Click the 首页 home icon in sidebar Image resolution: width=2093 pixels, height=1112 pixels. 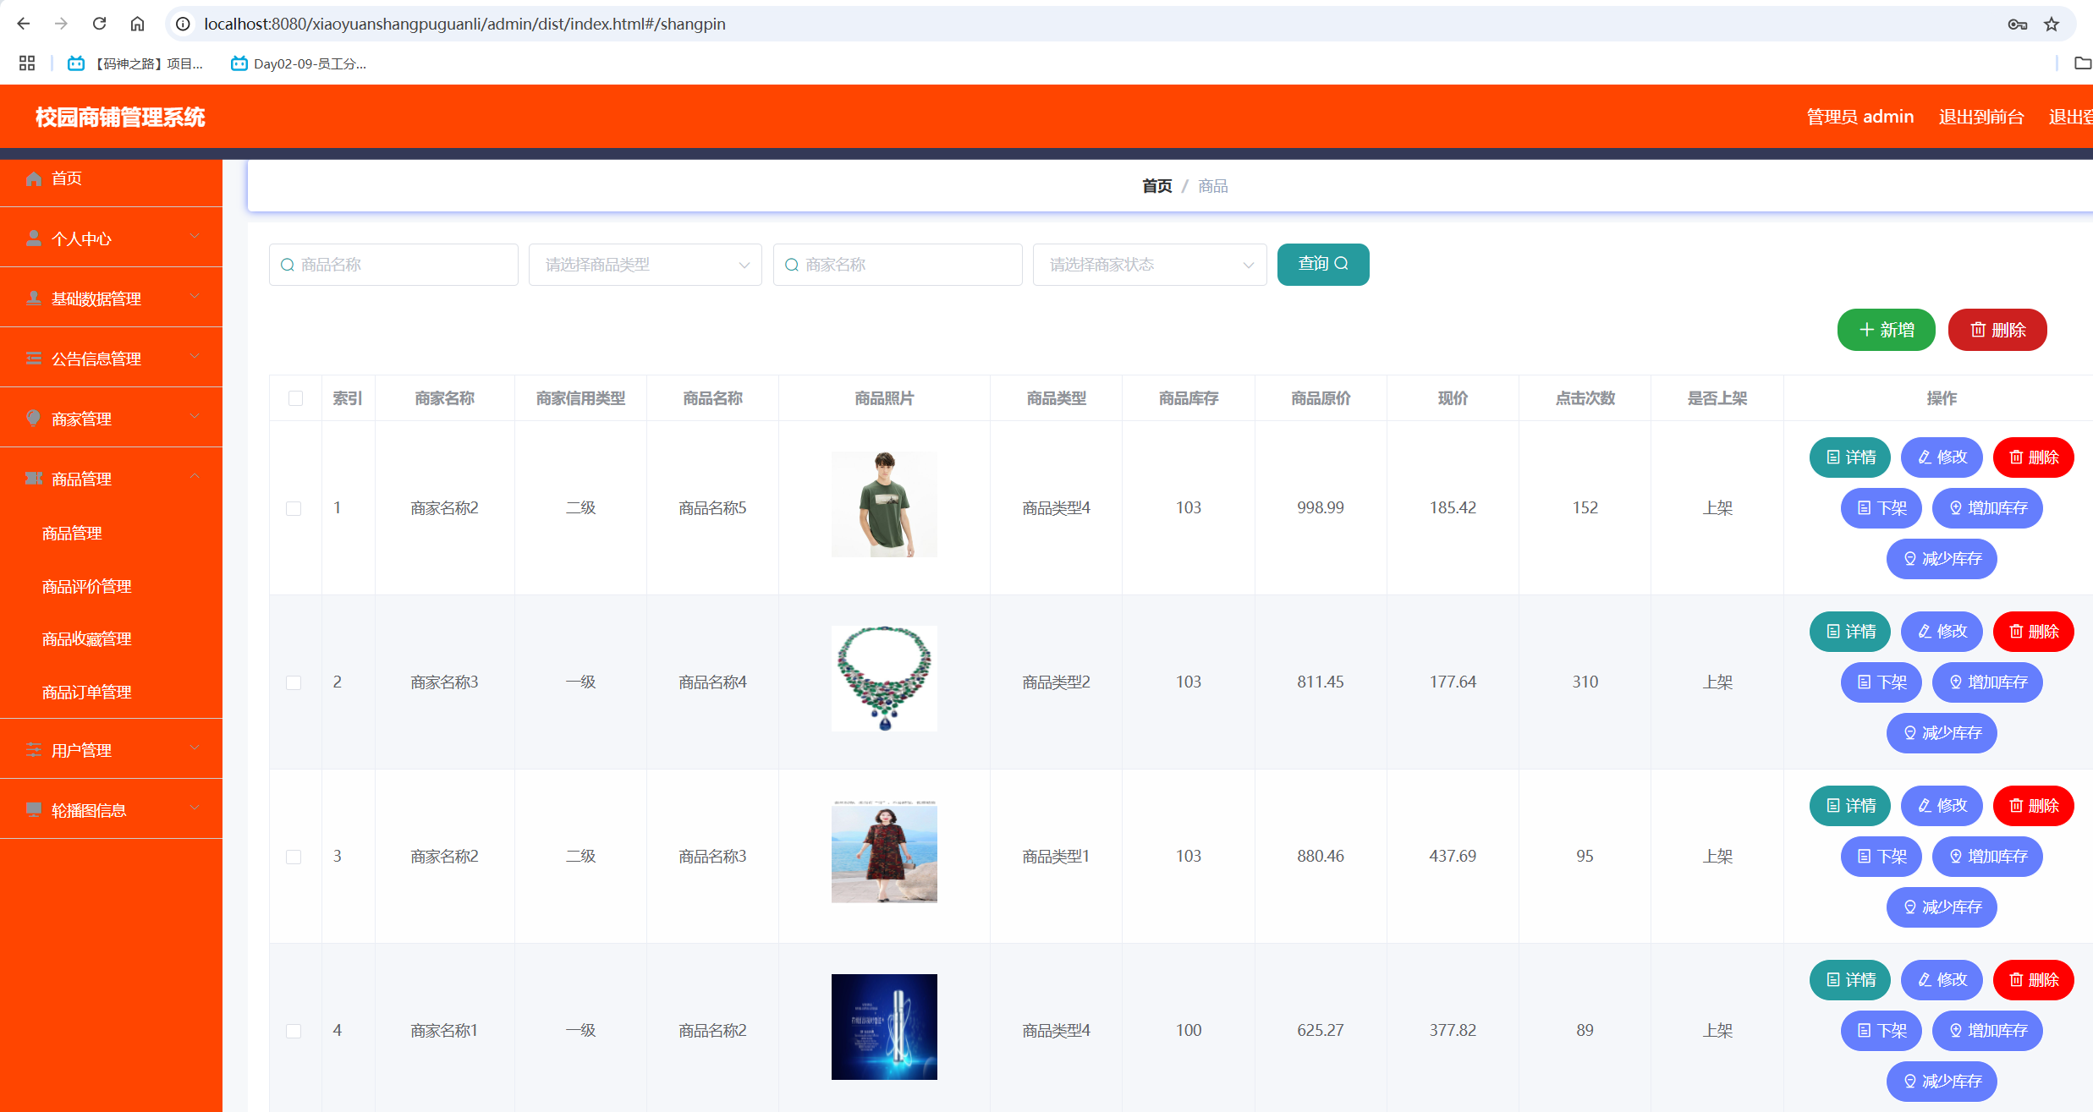pos(34,178)
